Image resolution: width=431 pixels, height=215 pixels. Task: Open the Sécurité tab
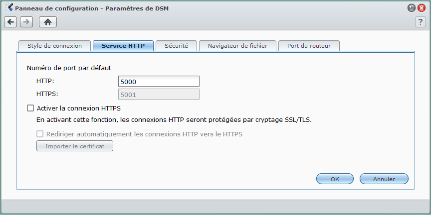point(176,46)
